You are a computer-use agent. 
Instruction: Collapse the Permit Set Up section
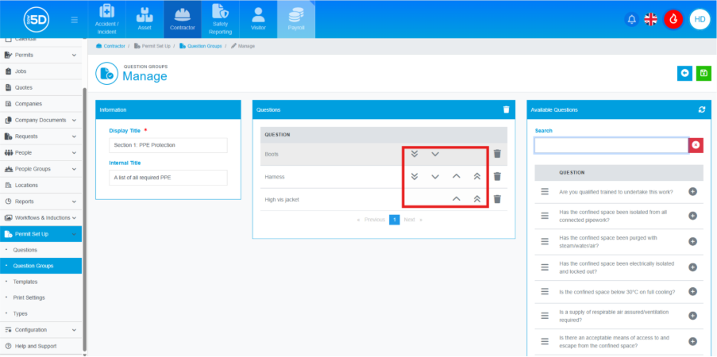[74, 234]
